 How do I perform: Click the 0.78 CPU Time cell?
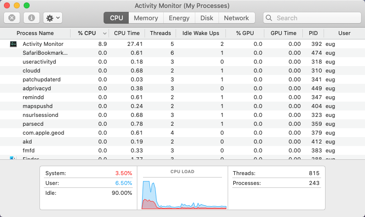[x=137, y=124]
